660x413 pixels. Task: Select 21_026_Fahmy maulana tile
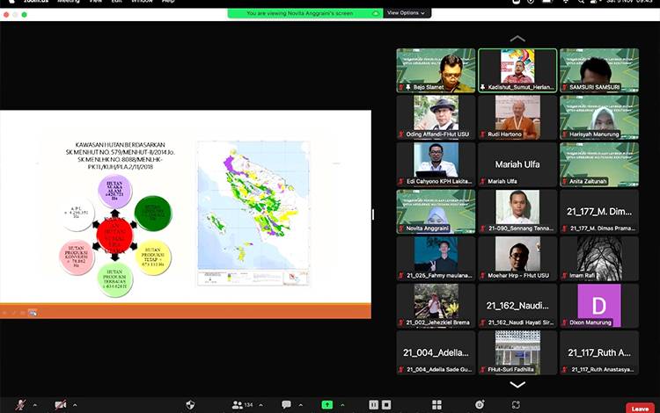(x=436, y=258)
